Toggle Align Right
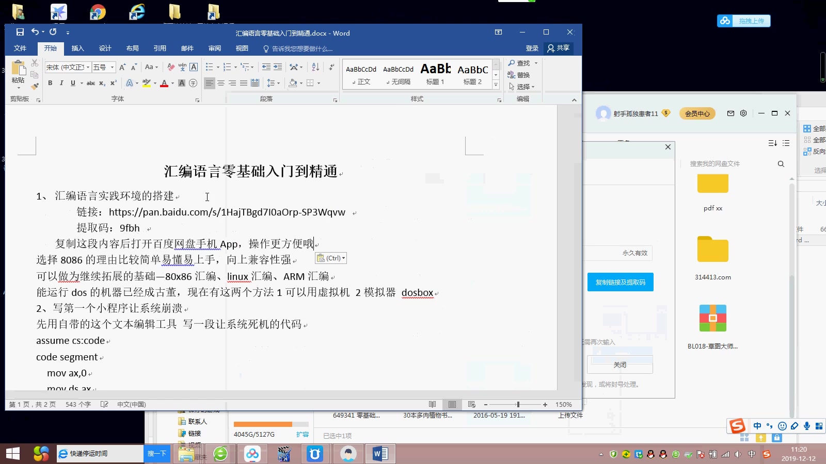The image size is (826, 464). [232, 83]
